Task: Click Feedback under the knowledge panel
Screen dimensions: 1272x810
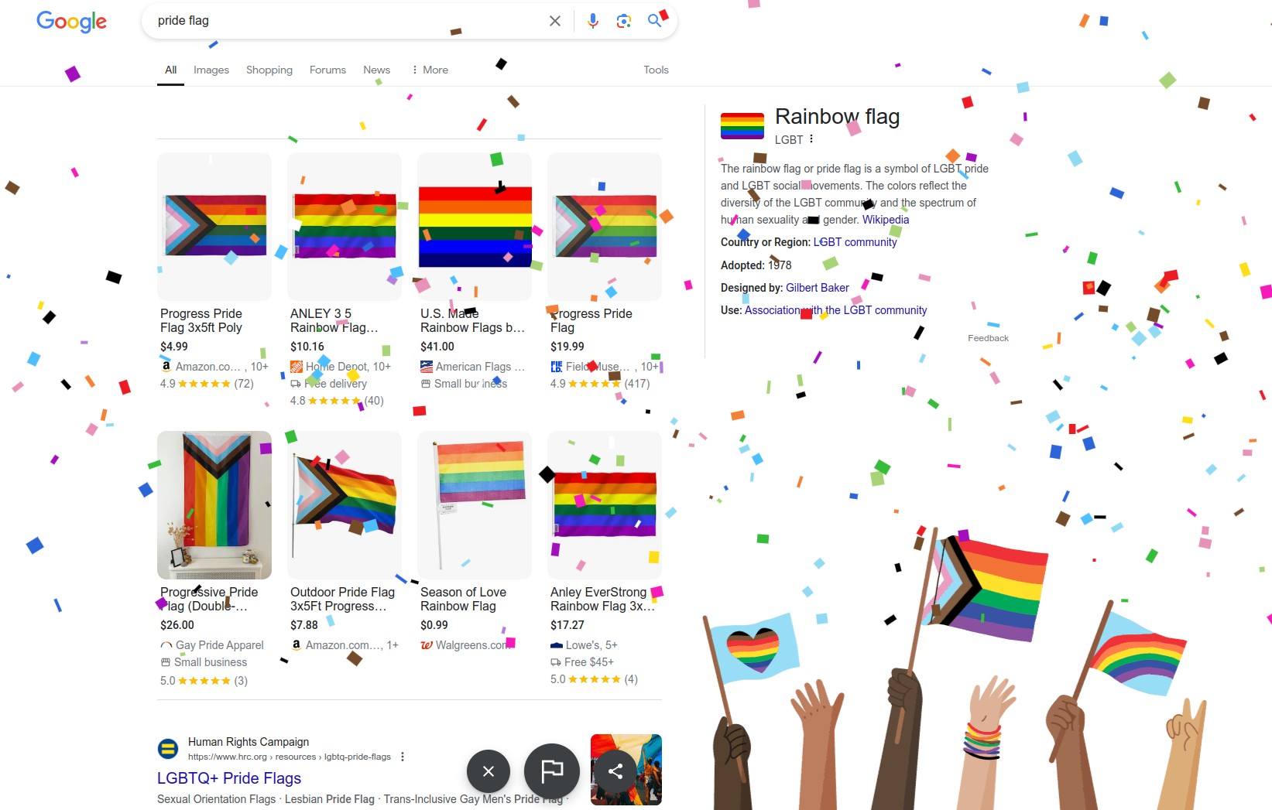Action: point(988,338)
